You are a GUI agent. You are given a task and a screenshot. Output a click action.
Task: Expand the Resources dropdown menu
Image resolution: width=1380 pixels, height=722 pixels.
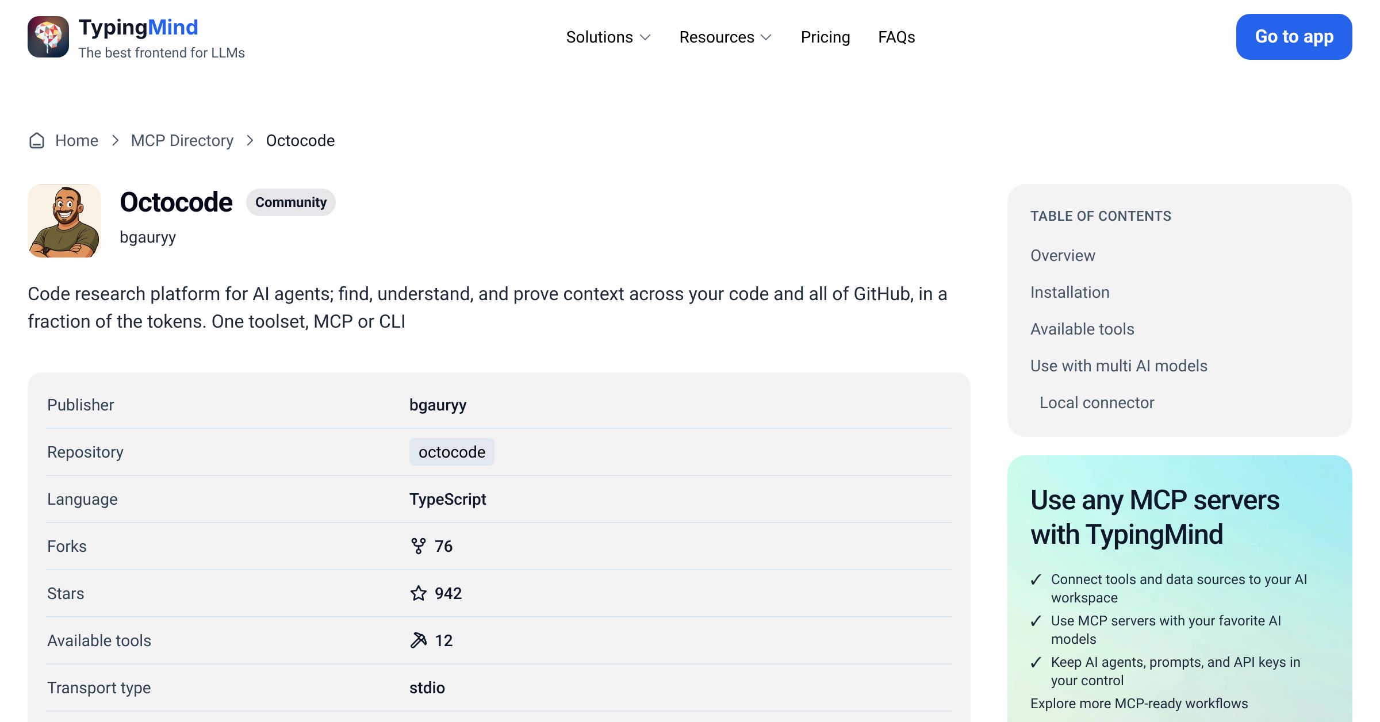[x=726, y=37]
